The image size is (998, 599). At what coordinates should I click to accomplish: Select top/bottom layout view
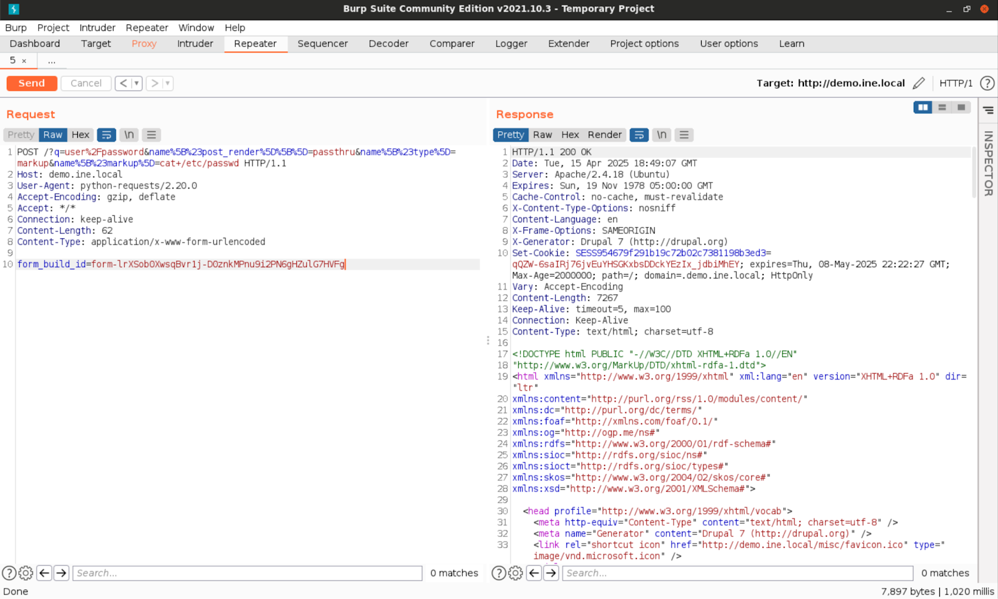pyautogui.click(x=942, y=107)
